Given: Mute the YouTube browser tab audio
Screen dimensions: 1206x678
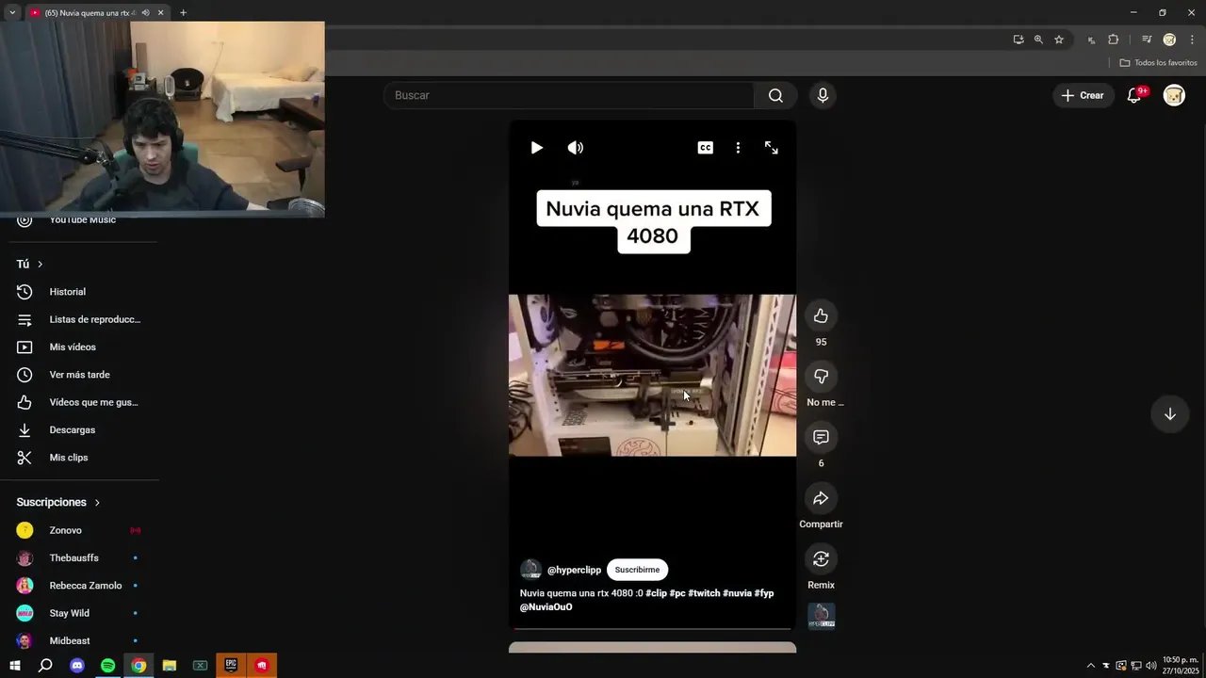Looking at the screenshot, I should [145, 13].
